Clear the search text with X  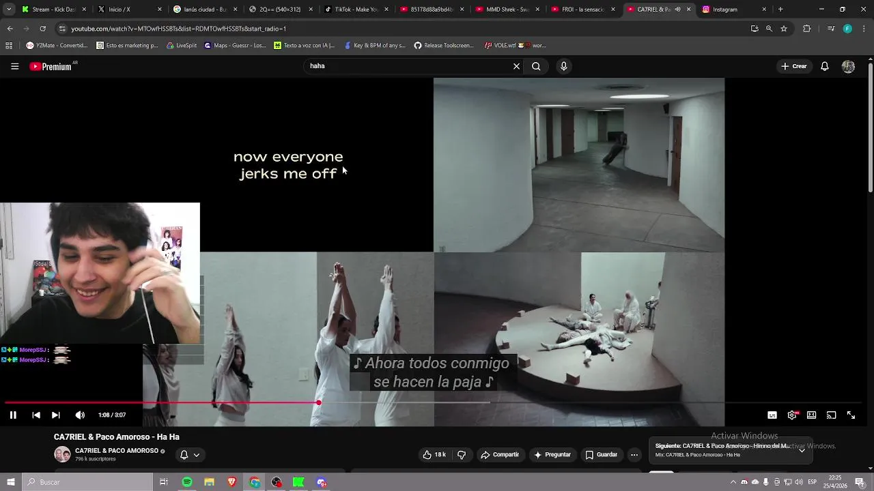[x=516, y=66]
